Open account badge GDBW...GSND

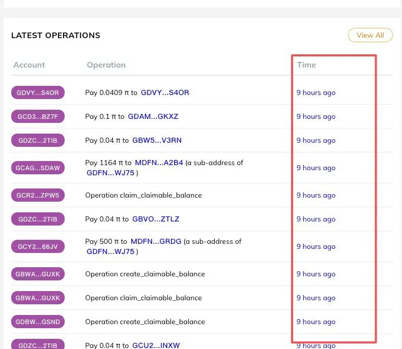coord(38,322)
